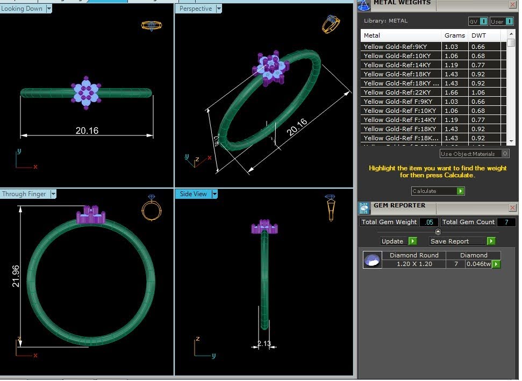Screen dimensions: 522x381
Task: Open the Through Finger viewport dropdown arrow
Action: point(53,194)
